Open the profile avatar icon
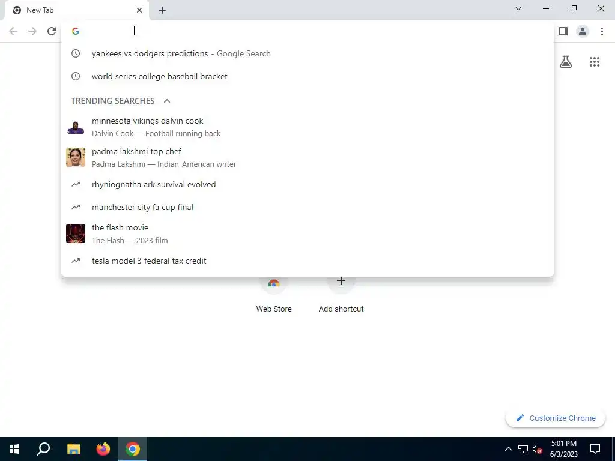615x461 pixels. click(x=583, y=31)
